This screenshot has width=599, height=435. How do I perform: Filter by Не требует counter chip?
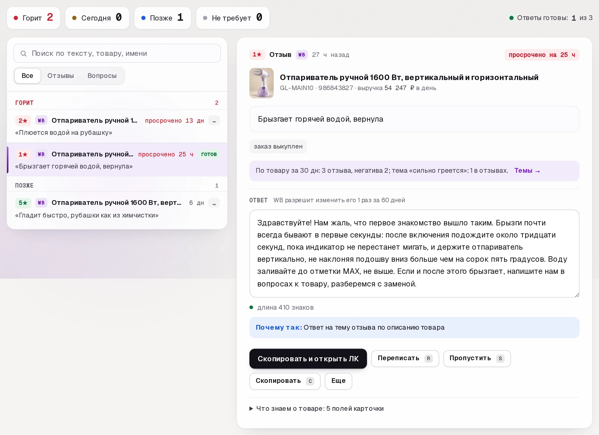pyautogui.click(x=233, y=18)
